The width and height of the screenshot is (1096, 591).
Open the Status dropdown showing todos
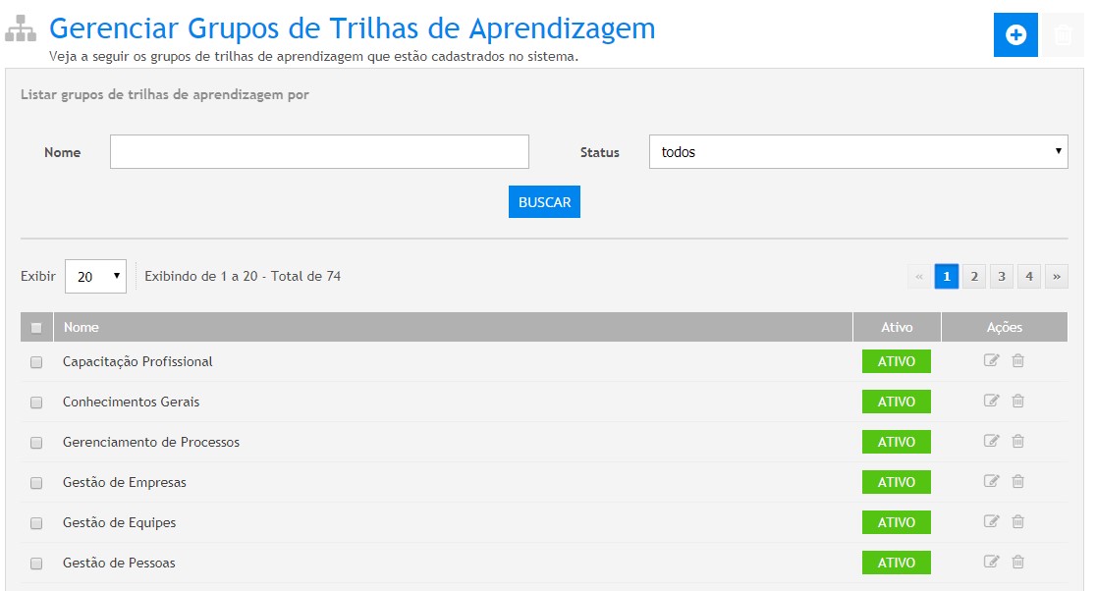pos(857,152)
